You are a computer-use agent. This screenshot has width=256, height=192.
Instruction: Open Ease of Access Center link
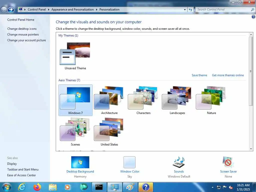[x=21, y=175]
